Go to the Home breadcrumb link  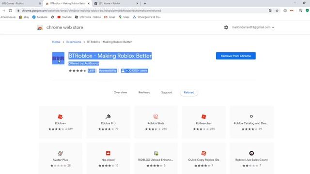56,42
